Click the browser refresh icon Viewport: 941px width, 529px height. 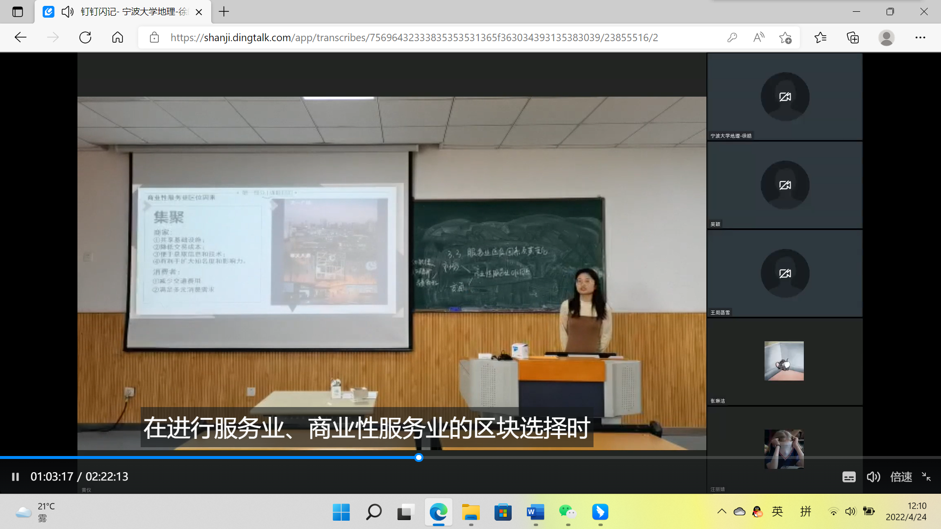pos(85,38)
